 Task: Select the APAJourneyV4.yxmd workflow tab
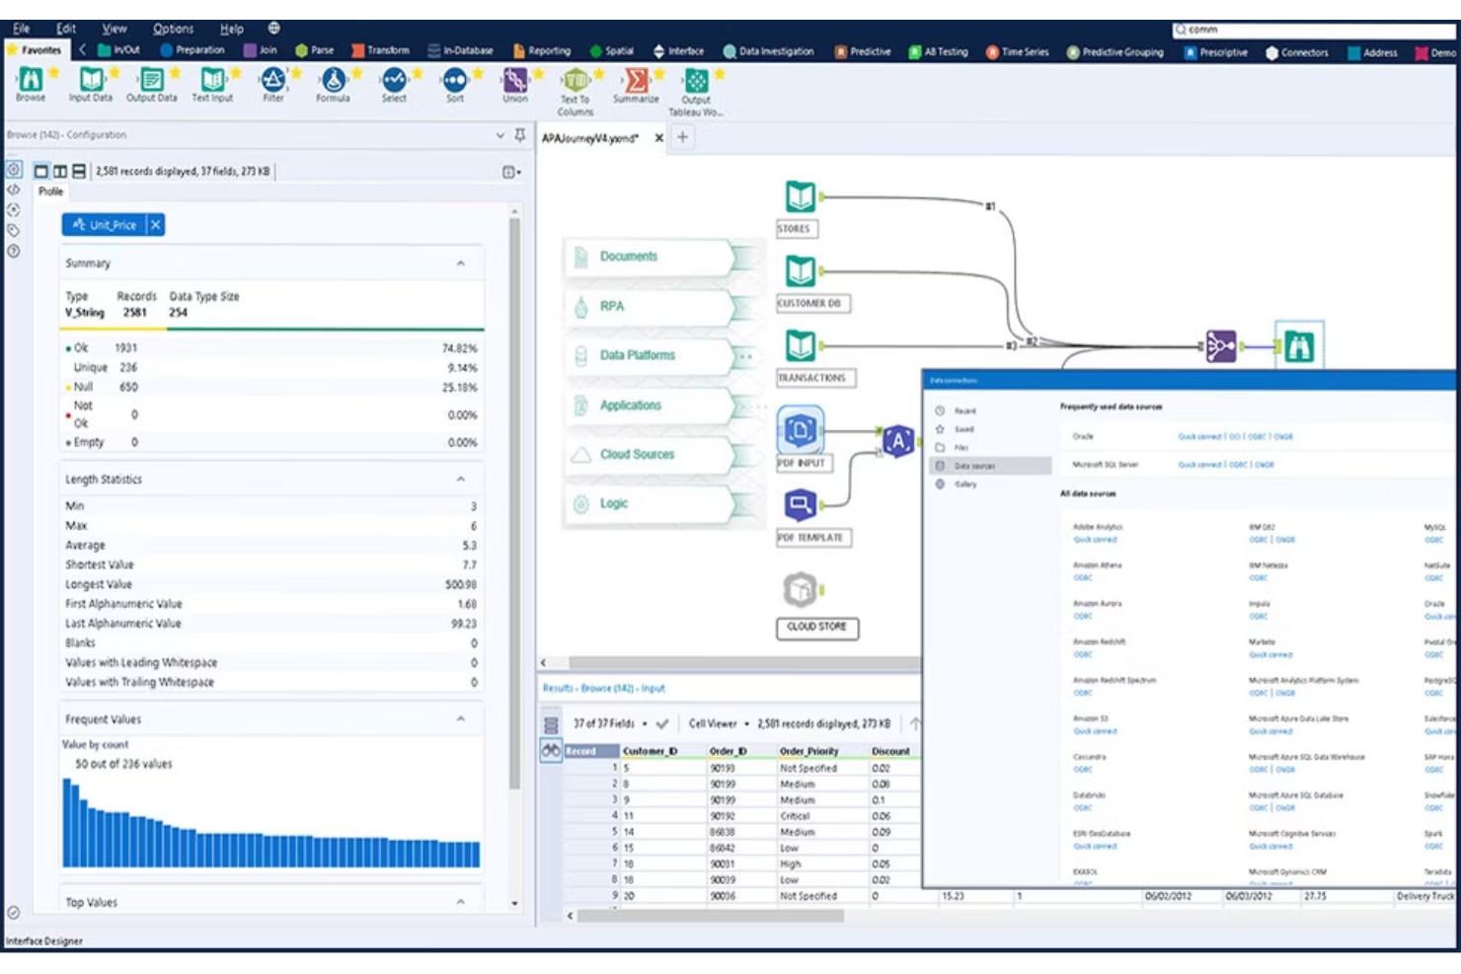point(590,138)
